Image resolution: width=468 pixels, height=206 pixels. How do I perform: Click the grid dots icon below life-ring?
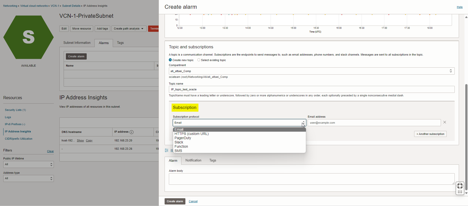pyautogui.click(x=460, y=192)
